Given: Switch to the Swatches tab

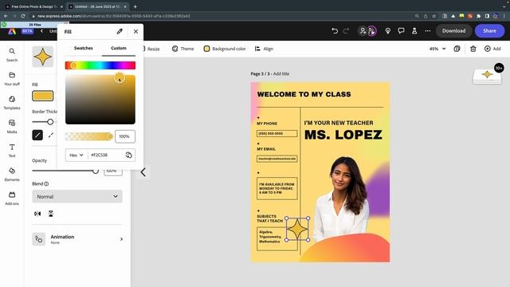Looking at the screenshot, I should [83, 48].
